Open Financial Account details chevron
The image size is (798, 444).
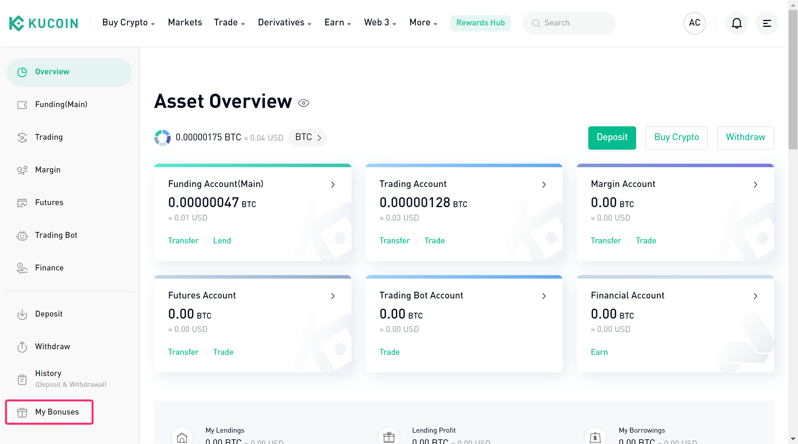[755, 296]
